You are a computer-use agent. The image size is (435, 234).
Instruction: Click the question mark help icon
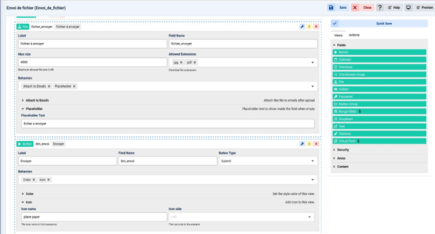(380, 8)
